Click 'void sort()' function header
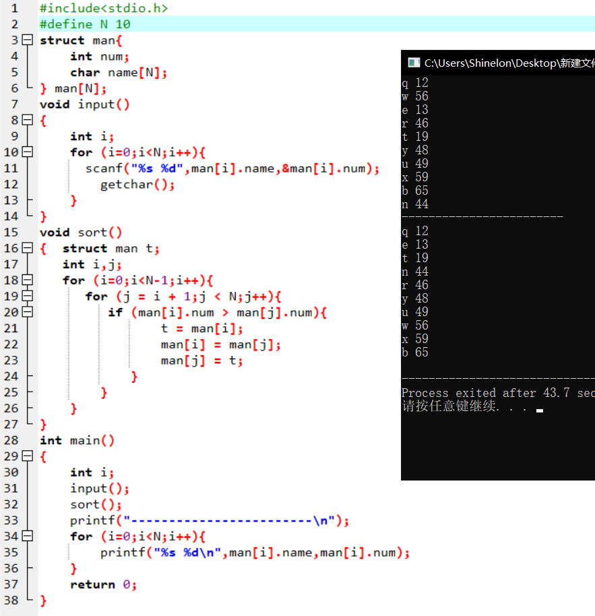Viewport: 595px width, 616px height. coord(80,233)
